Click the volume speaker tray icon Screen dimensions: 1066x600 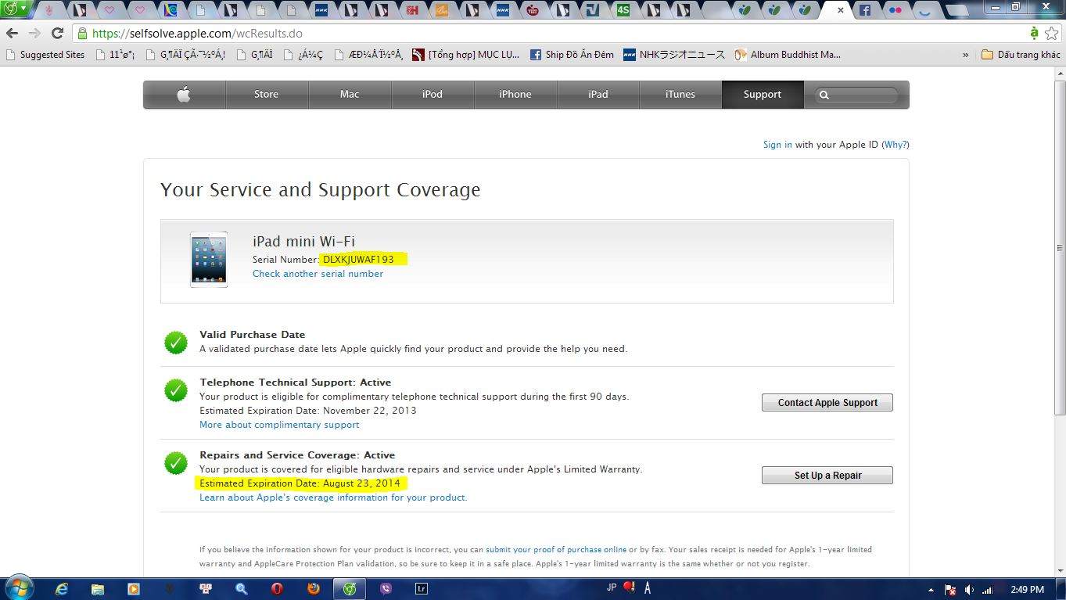969,590
